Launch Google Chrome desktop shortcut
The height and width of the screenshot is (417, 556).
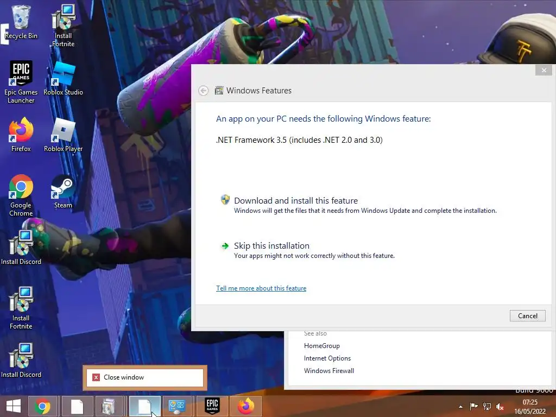(x=21, y=195)
